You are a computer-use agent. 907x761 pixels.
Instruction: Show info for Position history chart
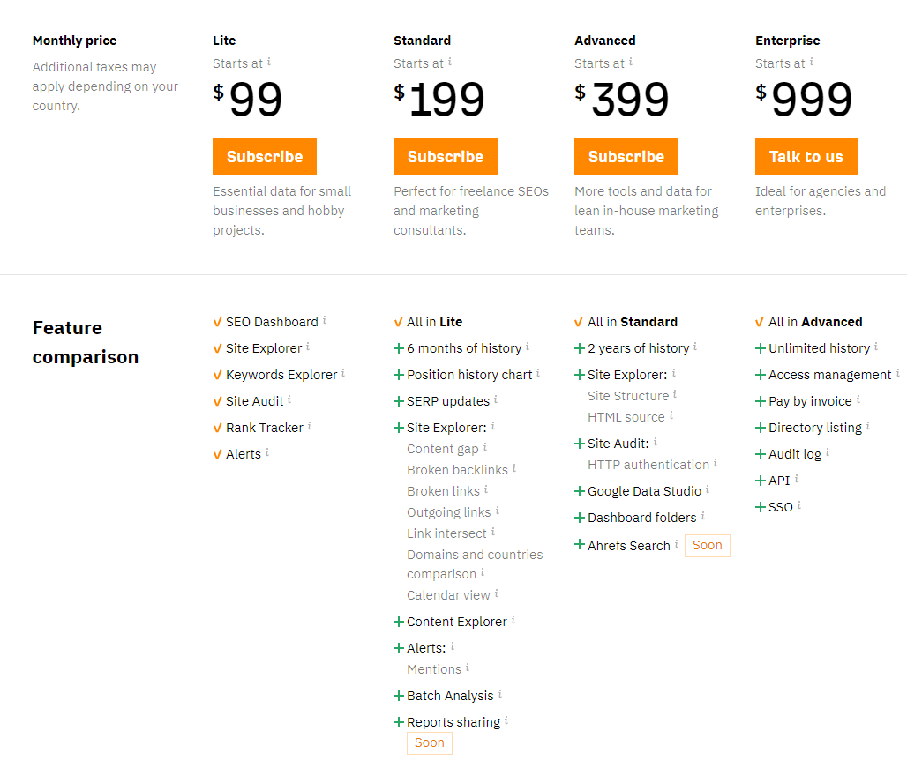(538, 372)
